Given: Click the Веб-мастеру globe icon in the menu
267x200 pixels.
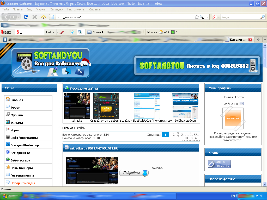Looking at the screenshot, I should 8,159.
